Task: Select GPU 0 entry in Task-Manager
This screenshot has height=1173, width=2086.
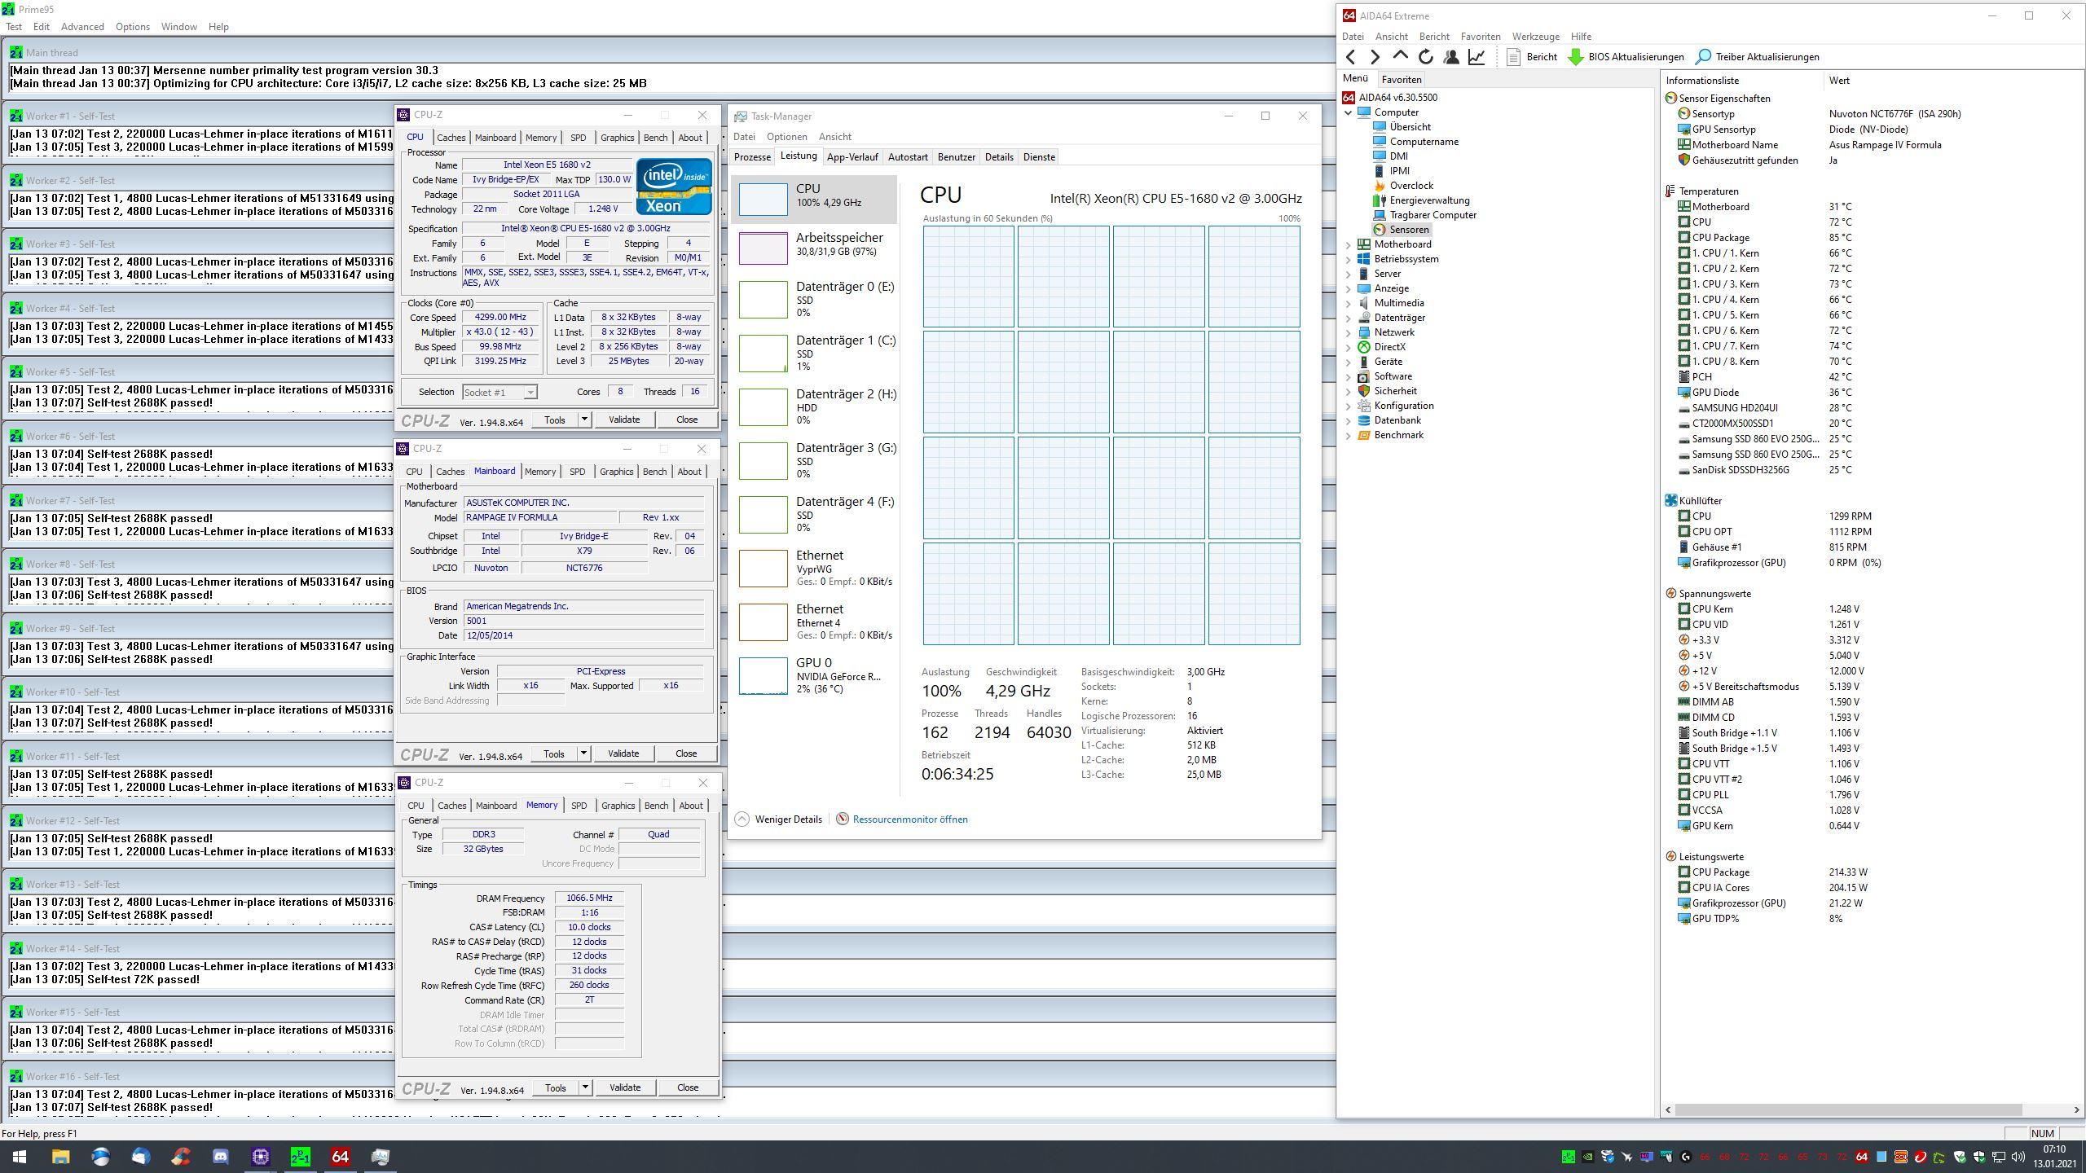Action: [814, 675]
